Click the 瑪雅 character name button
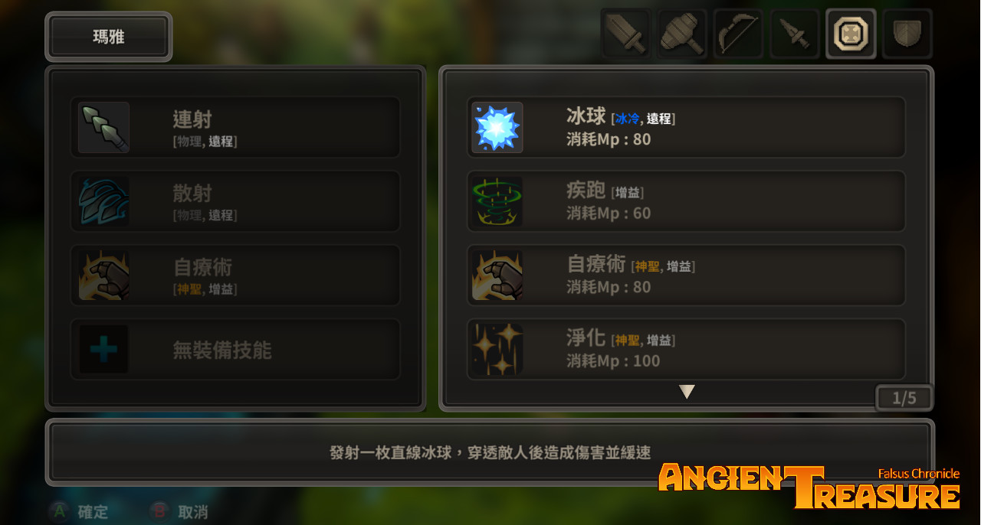Image resolution: width=981 pixels, height=525 pixels. point(109,37)
